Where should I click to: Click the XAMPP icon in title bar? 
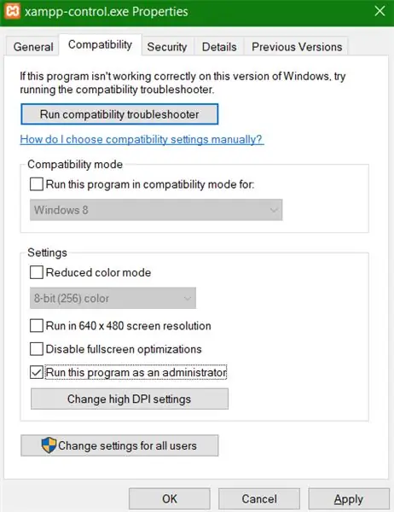(x=13, y=11)
